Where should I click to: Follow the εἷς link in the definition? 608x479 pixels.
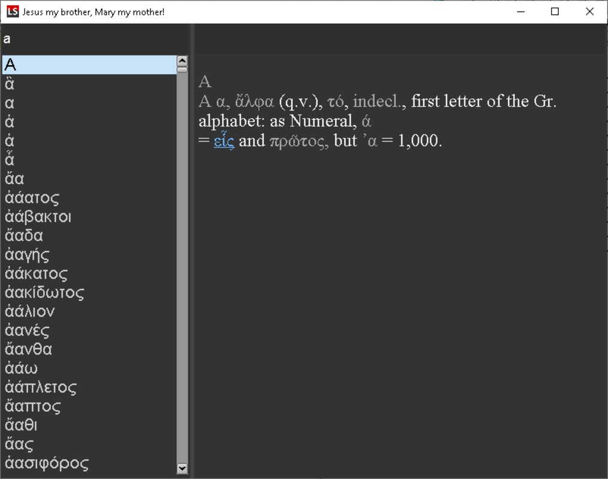(x=224, y=140)
